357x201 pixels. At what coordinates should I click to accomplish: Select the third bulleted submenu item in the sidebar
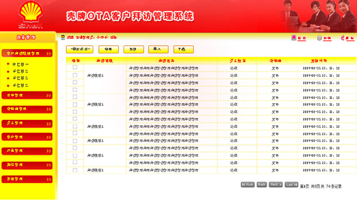(20, 78)
